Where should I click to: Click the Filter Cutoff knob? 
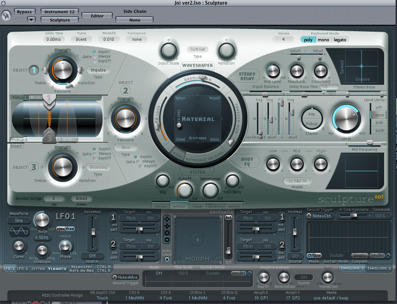[185, 190]
